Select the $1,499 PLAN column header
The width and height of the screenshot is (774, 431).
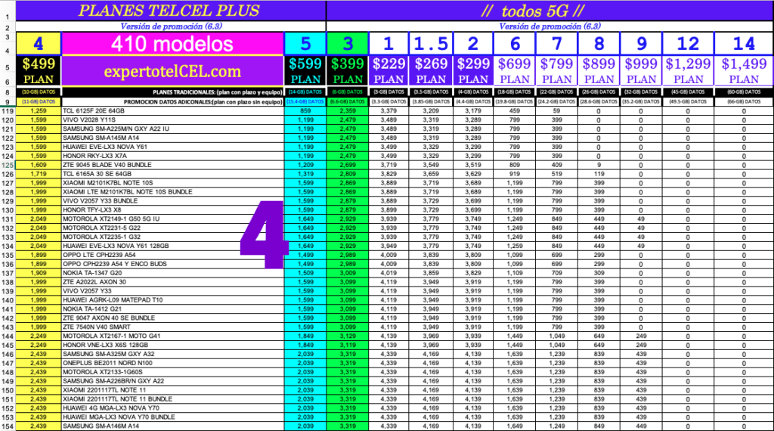coord(744,71)
